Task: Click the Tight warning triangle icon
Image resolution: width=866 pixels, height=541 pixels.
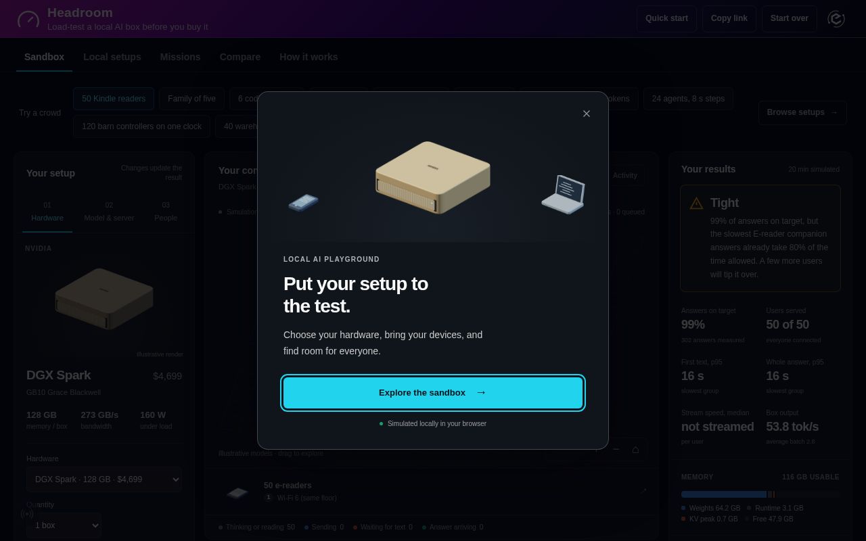Action: point(696,203)
